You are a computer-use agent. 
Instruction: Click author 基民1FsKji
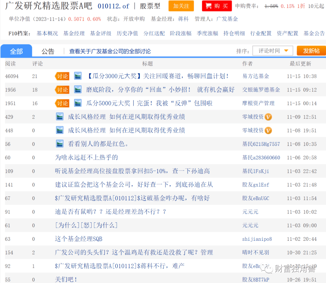point(256,171)
